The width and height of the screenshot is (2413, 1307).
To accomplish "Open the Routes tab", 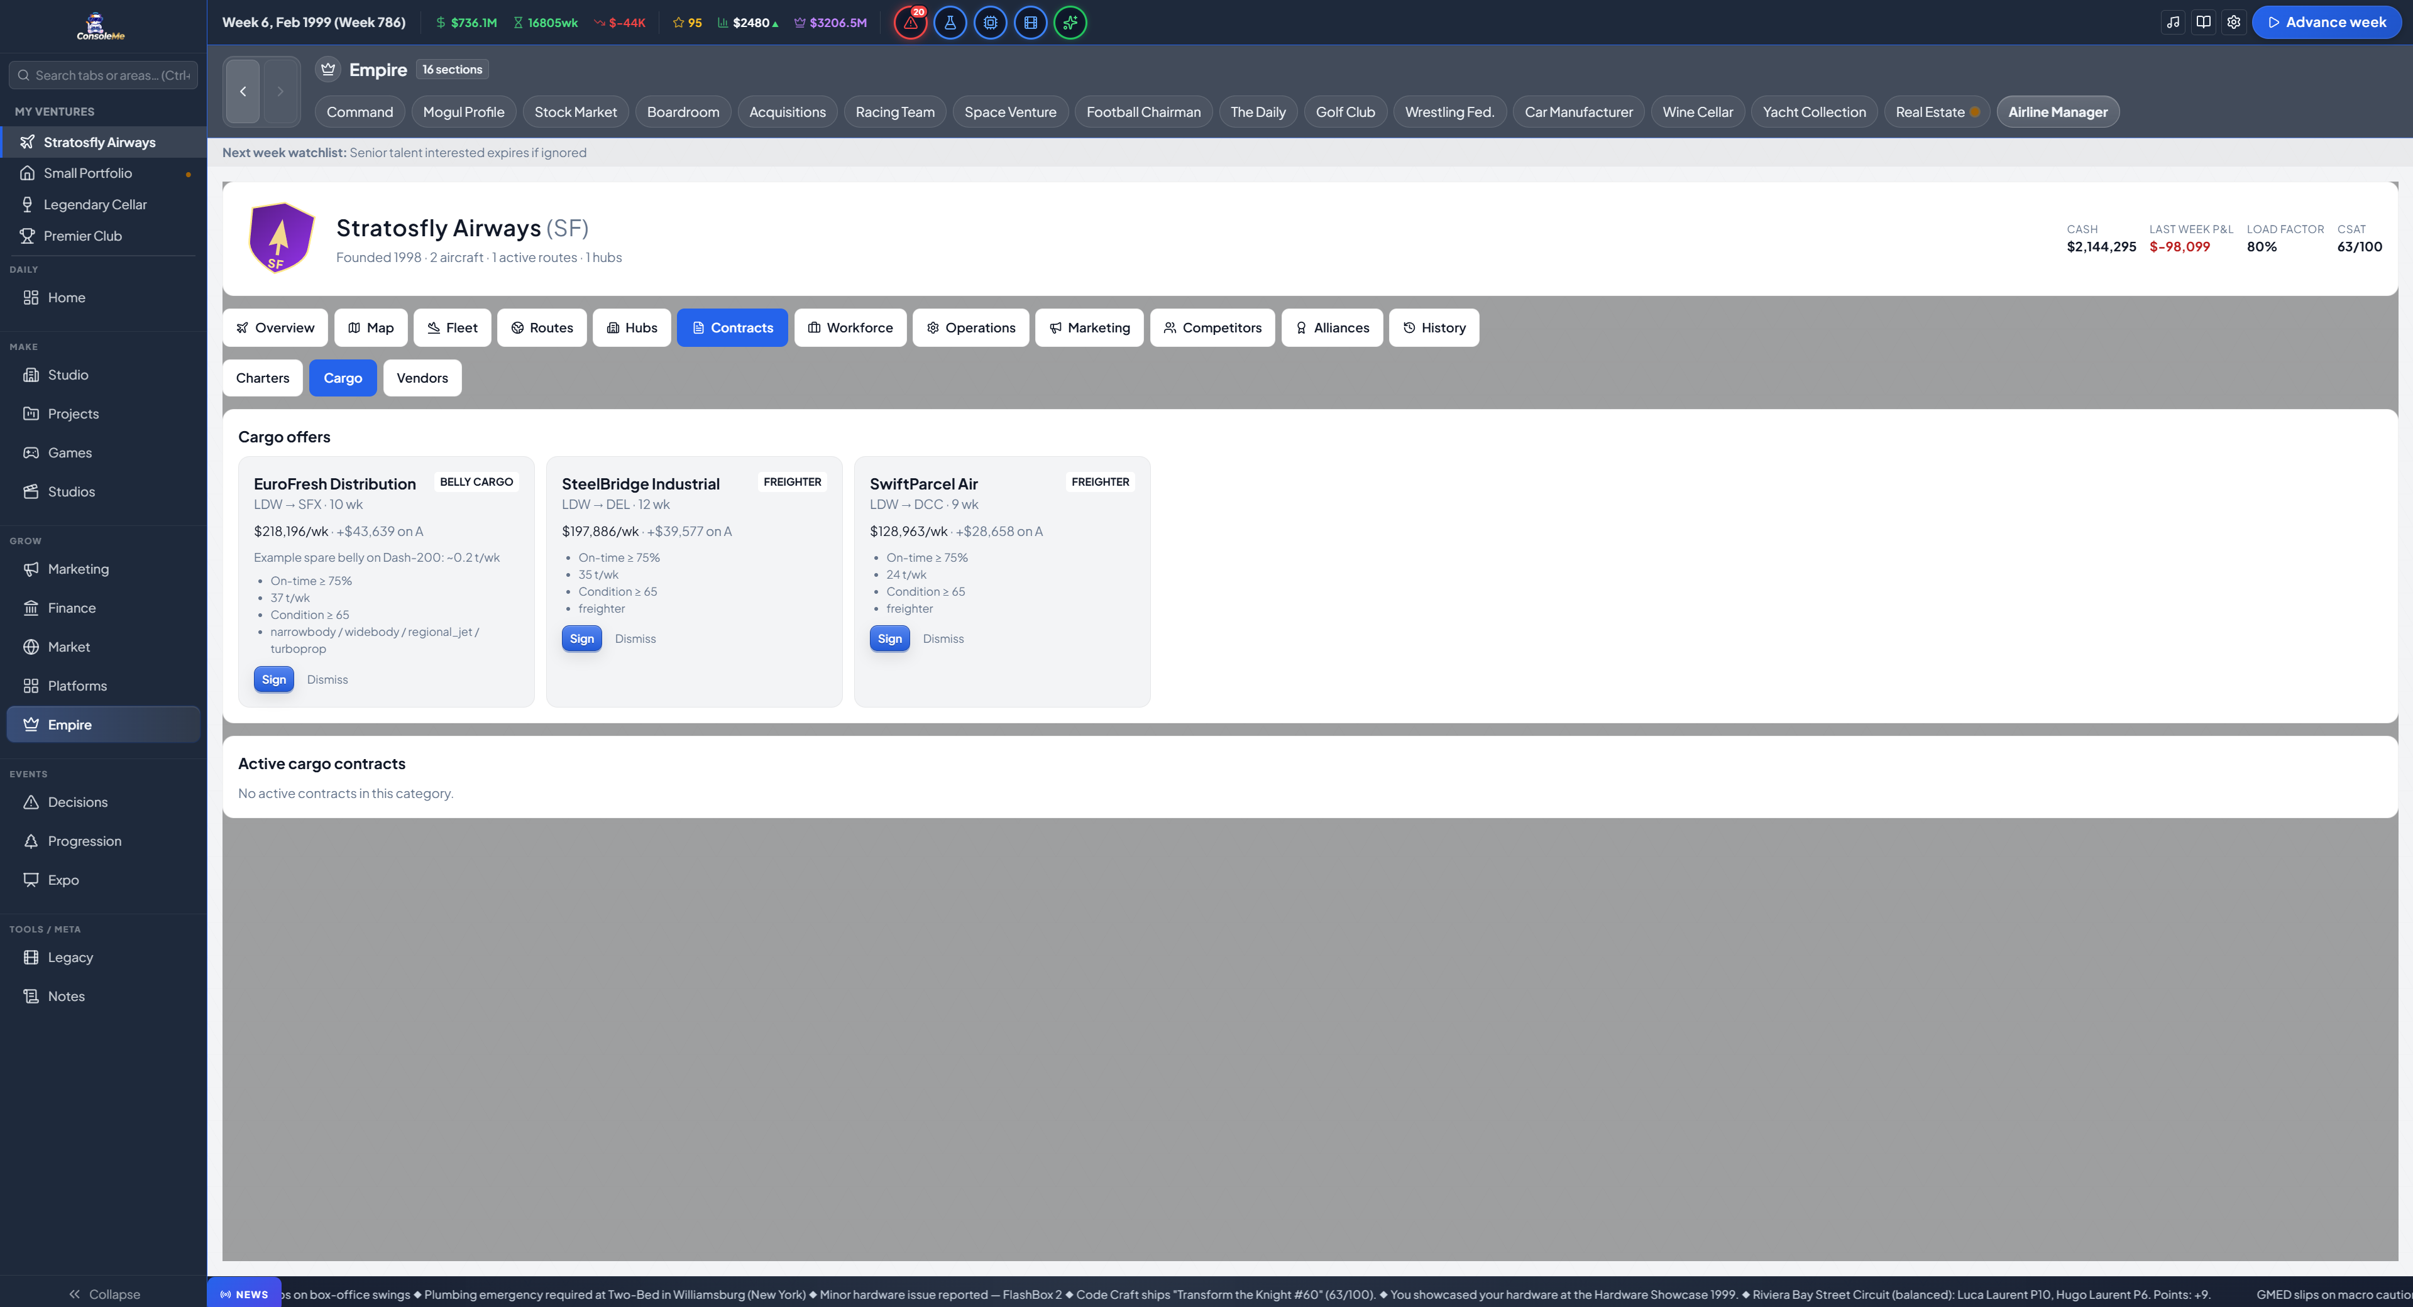I will pos(542,327).
